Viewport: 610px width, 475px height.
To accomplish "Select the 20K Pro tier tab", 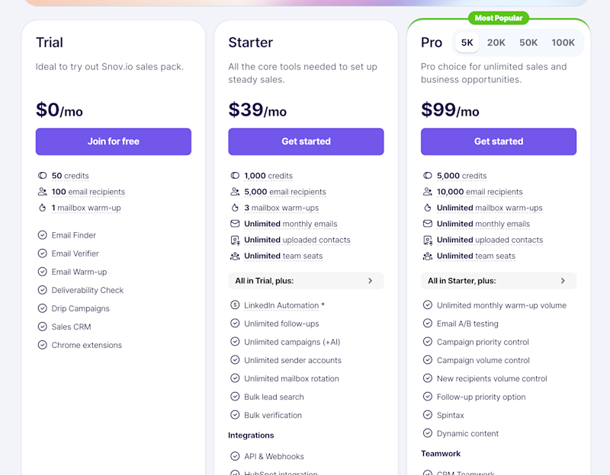I will pos(496,43).
